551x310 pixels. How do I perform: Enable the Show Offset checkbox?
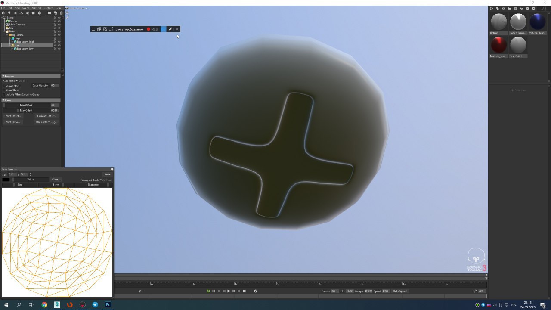(4, 86)
